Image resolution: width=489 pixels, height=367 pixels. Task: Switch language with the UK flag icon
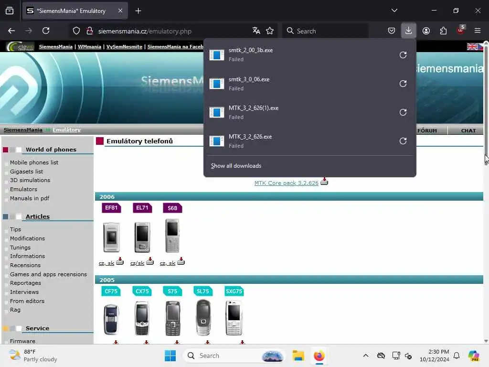click(472, 46)
